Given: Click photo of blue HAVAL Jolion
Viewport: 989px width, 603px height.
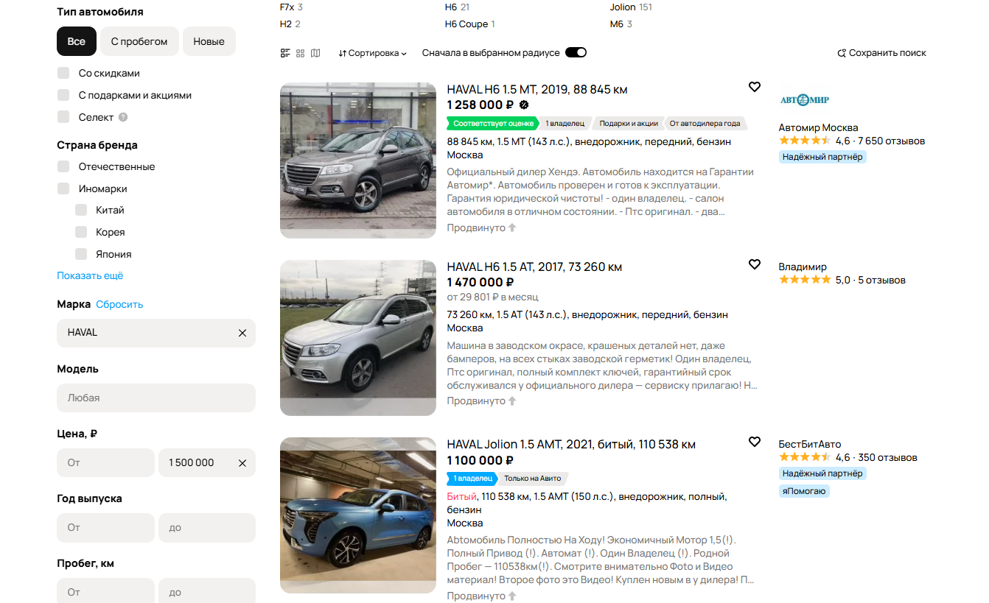Looking at the screenshot, I should tap(358, 515).
